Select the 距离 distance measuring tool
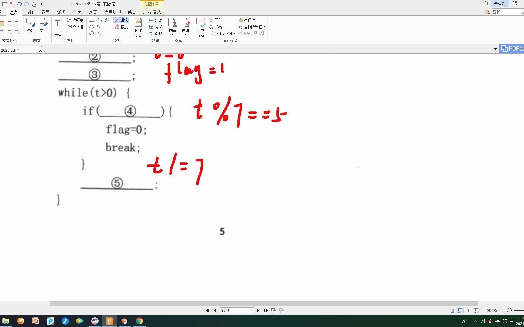524x327 pixels. point(156,20)
